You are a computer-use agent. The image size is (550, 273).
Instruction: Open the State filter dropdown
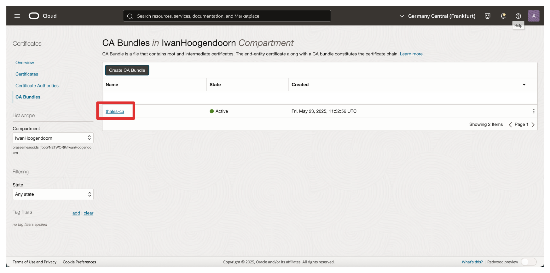(x=53, y=194)
